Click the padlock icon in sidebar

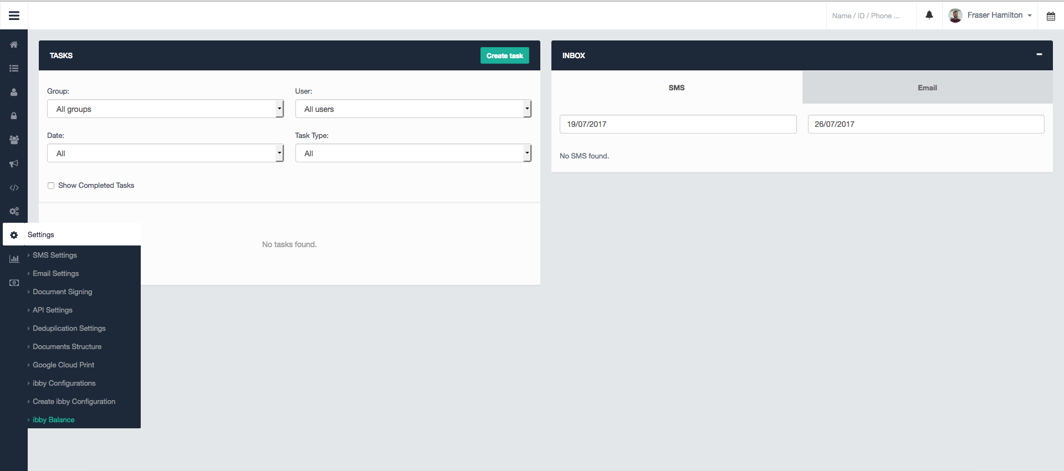[14, 116]
